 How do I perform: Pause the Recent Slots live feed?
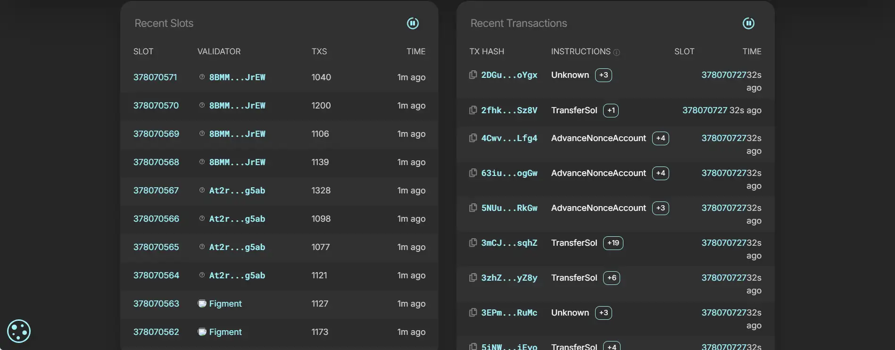(413, 23)
